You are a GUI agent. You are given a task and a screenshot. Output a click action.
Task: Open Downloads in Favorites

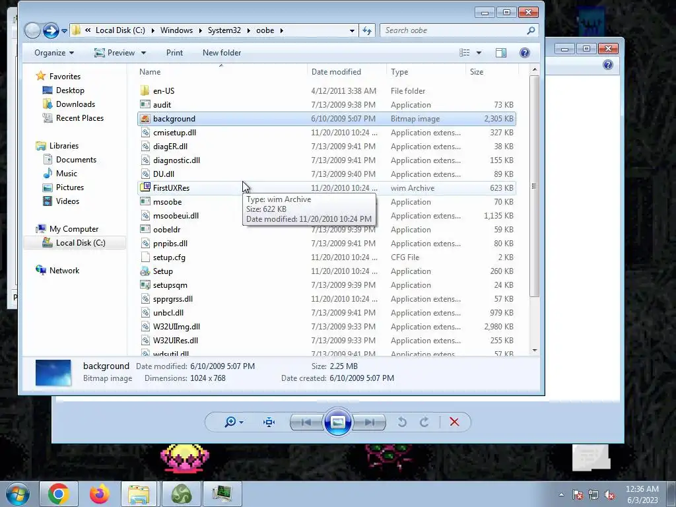75,104
